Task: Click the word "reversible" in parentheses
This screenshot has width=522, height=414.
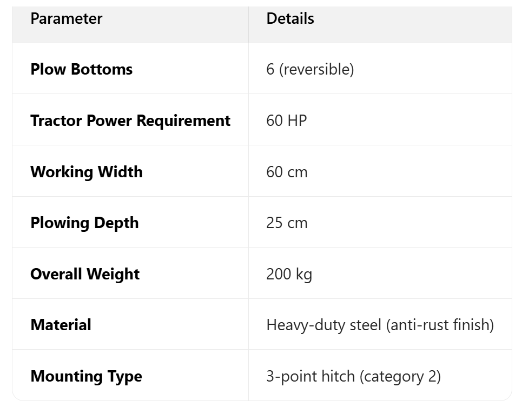Action: (316, 70)
